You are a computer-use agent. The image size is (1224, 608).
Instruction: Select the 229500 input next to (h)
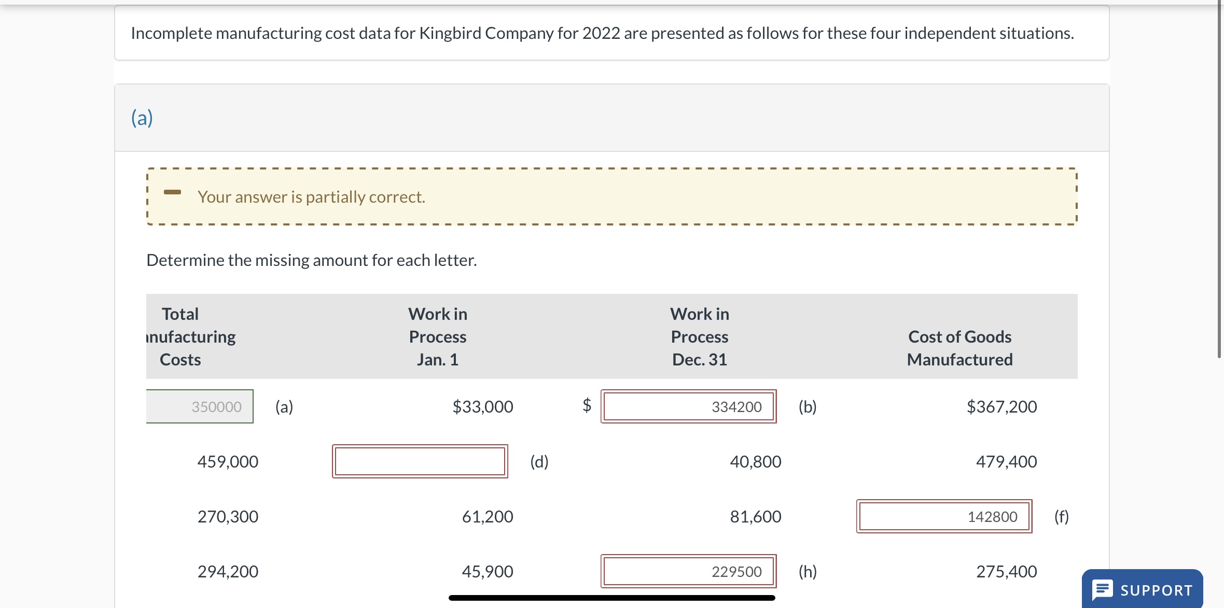688,571
